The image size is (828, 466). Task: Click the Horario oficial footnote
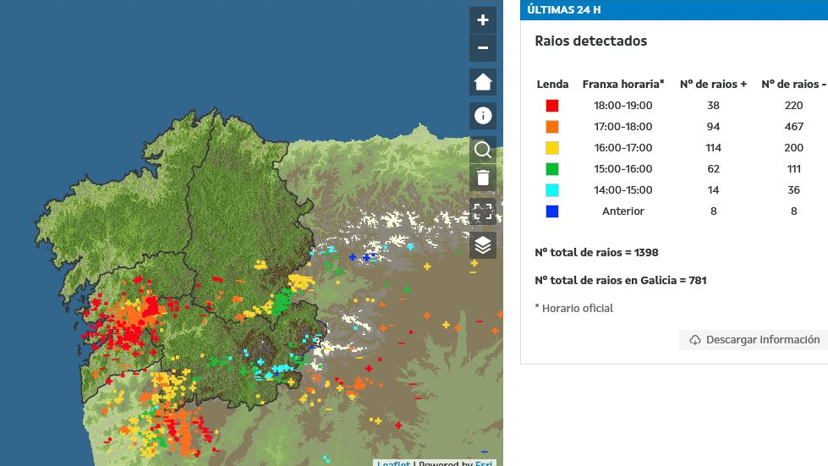tap(574, 308)
